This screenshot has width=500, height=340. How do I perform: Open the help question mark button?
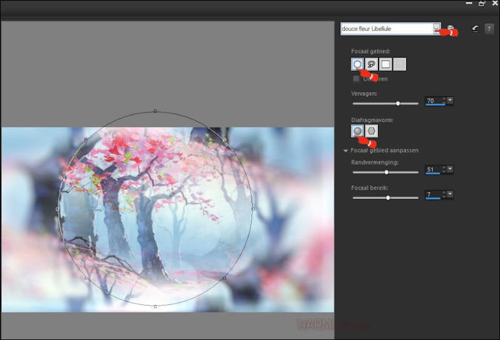(489, 29)
